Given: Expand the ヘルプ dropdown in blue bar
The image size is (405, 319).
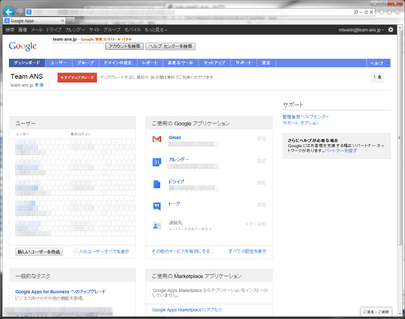Looking at the screenshot, I should pyautogui.click(x=379, y=63).
